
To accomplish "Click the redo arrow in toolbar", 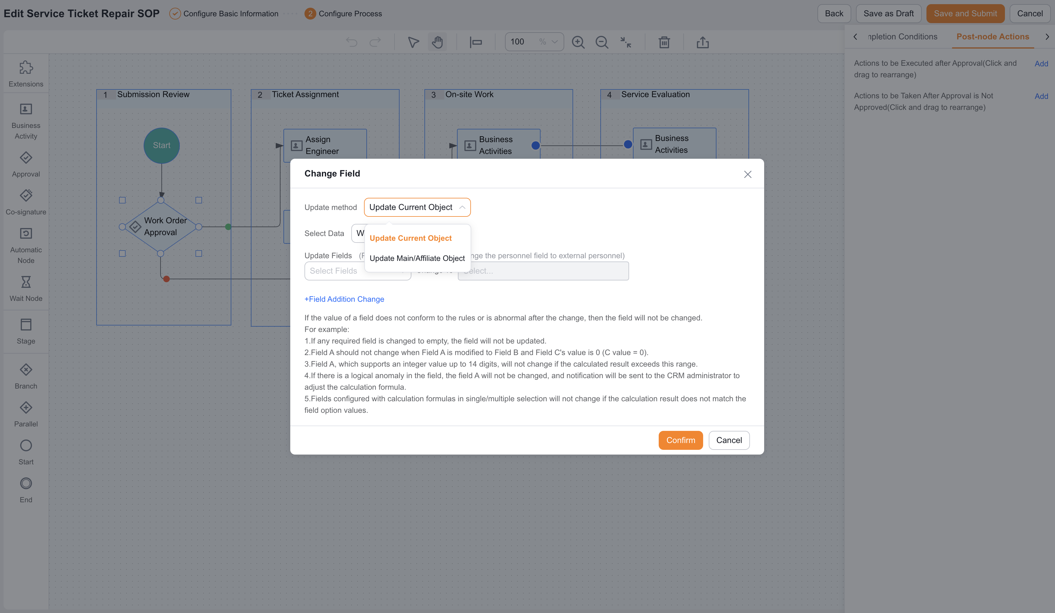I will click(x=376, y=42).
